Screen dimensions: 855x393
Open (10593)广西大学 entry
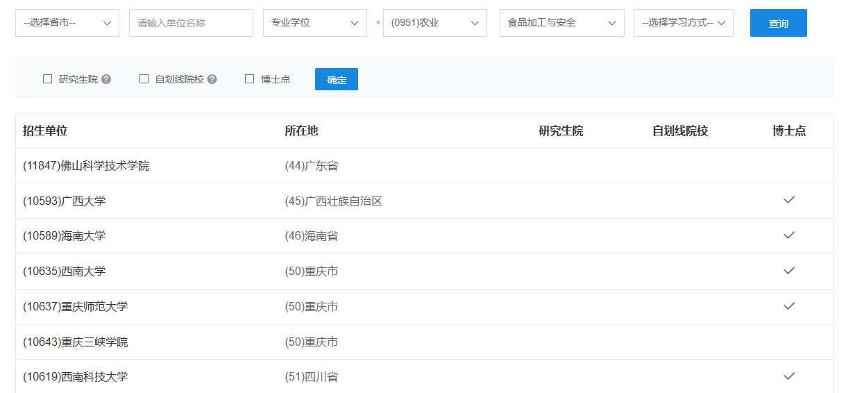[65, 201]
